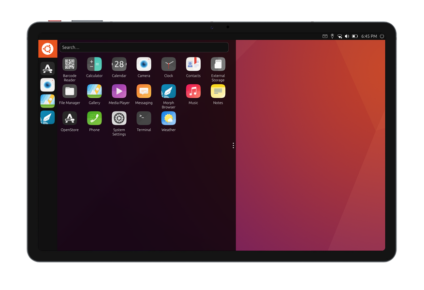Open the Barcode Reader app
This screenshot has width=424, height=290.
[x=70, y=64]
